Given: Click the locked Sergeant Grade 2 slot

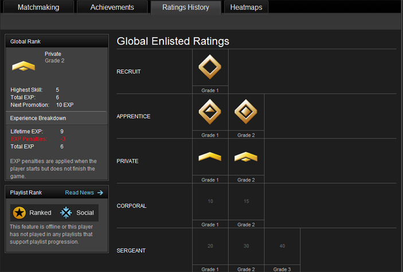Looking at the screenshot, I should click(x=246, y=246).
